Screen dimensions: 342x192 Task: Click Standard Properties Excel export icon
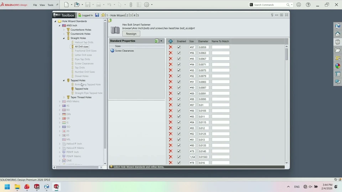[x=157, y=41]
